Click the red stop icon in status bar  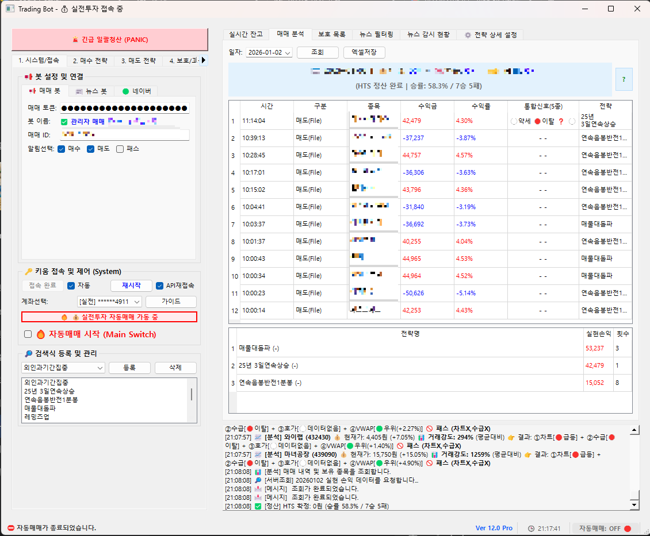11,528
